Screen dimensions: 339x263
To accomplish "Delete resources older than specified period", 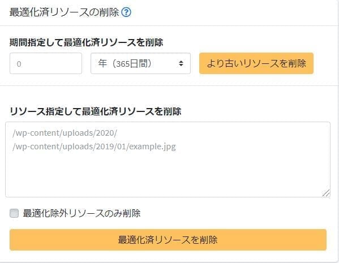I will pyautogui.click(x=256, y=63).
